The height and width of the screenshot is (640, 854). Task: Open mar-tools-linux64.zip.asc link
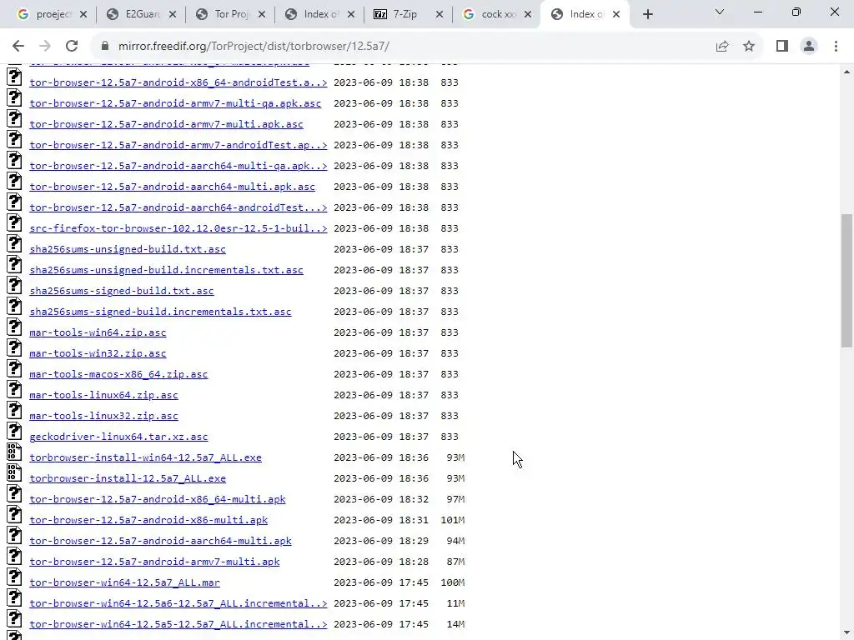point(103,395)
